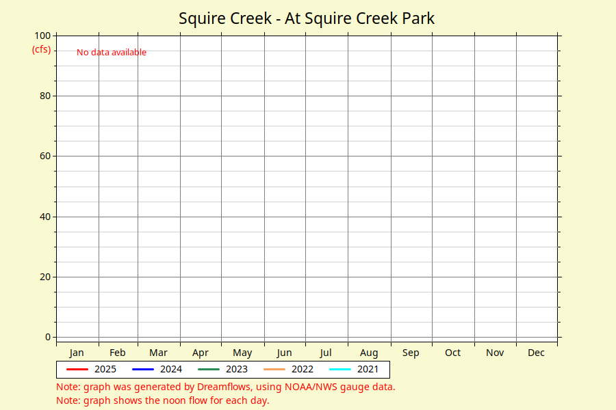This screenshot has height=410, width=616.
Task: Click the chart title Squire Creek - At Squire Creek Park
Action: 307,18
